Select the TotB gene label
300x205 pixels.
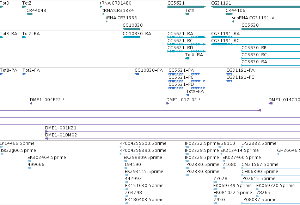click(x=4, y=3)
